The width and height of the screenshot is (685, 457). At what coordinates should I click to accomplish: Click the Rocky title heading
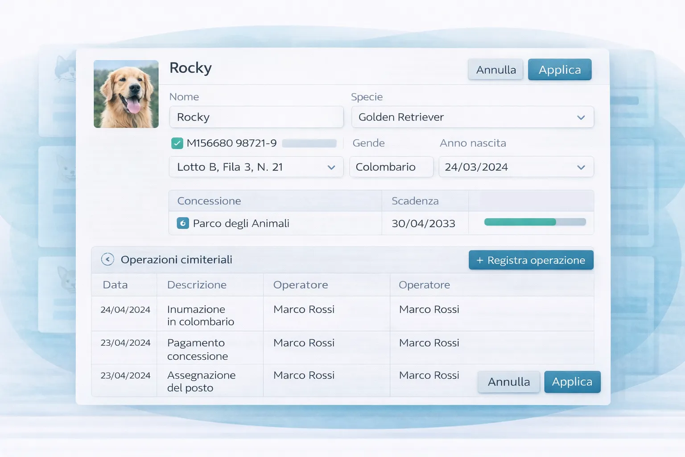190,68
